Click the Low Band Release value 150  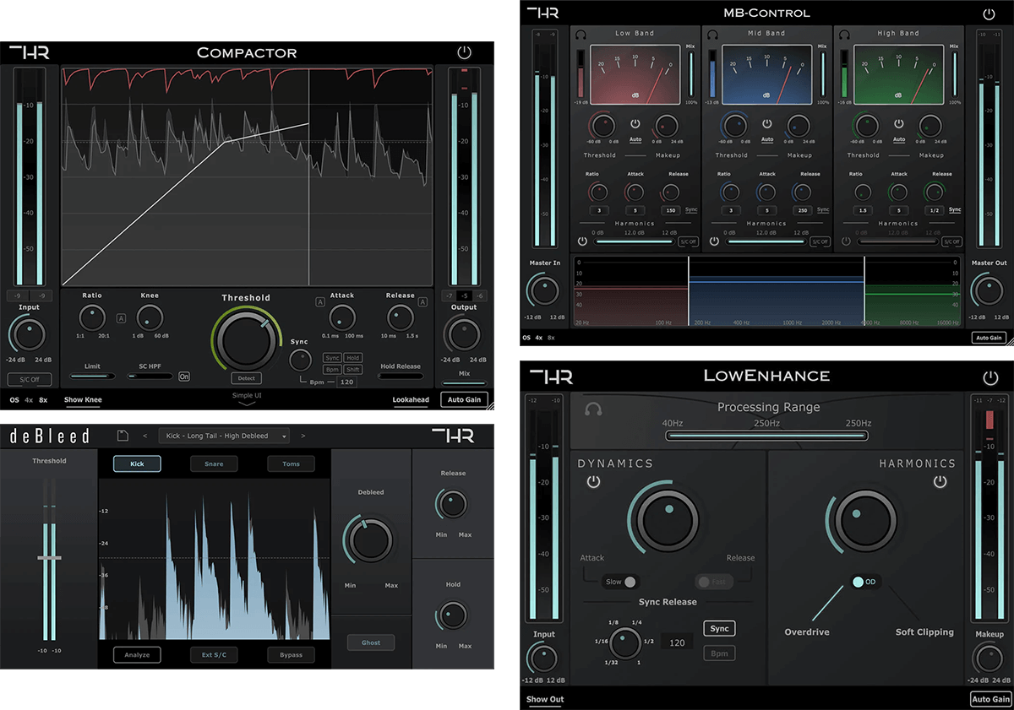point(669,209)
